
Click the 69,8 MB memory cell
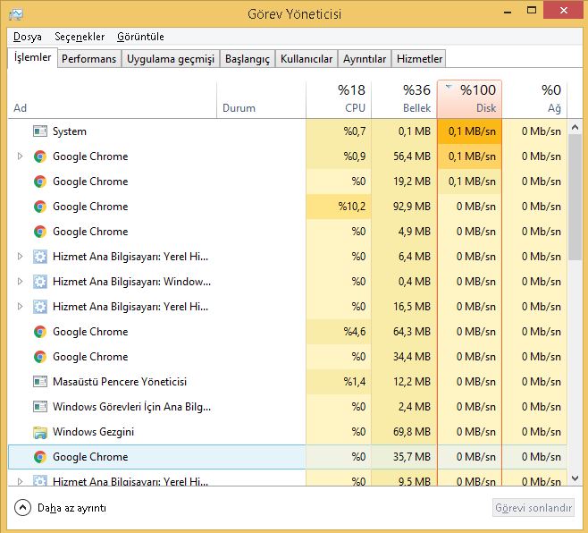tap(404, 432)
